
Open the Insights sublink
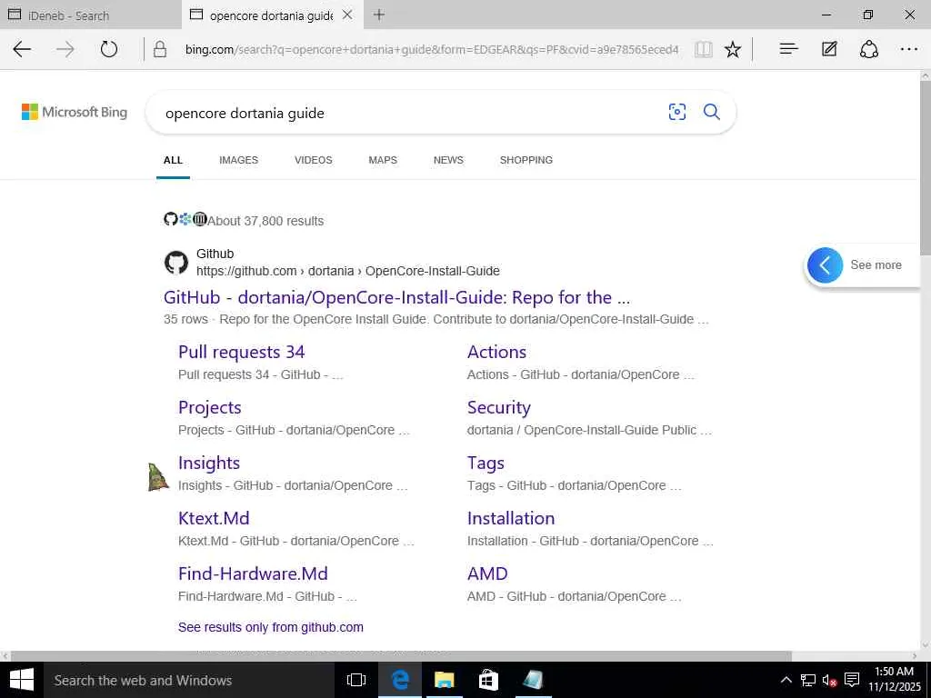[209, 463]
